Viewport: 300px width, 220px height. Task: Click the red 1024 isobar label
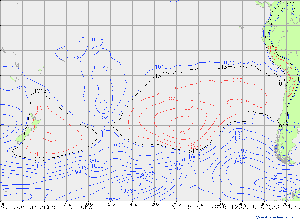[x=187, y=108]
